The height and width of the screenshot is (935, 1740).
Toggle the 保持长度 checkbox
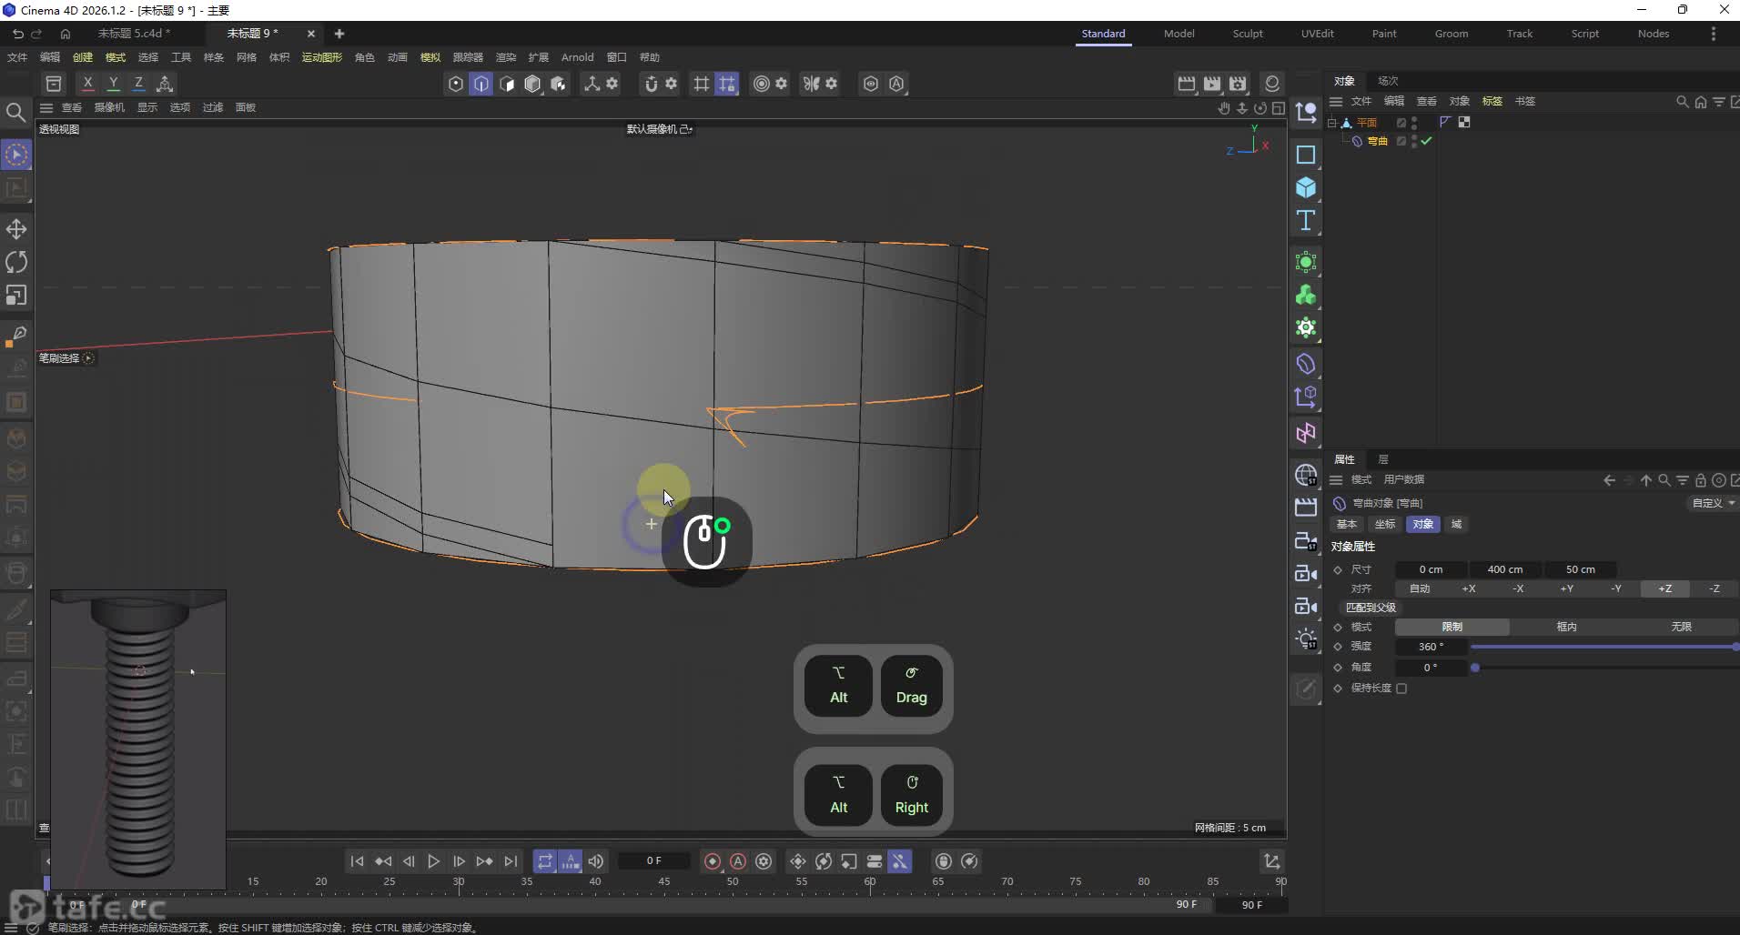[1401, 689]
